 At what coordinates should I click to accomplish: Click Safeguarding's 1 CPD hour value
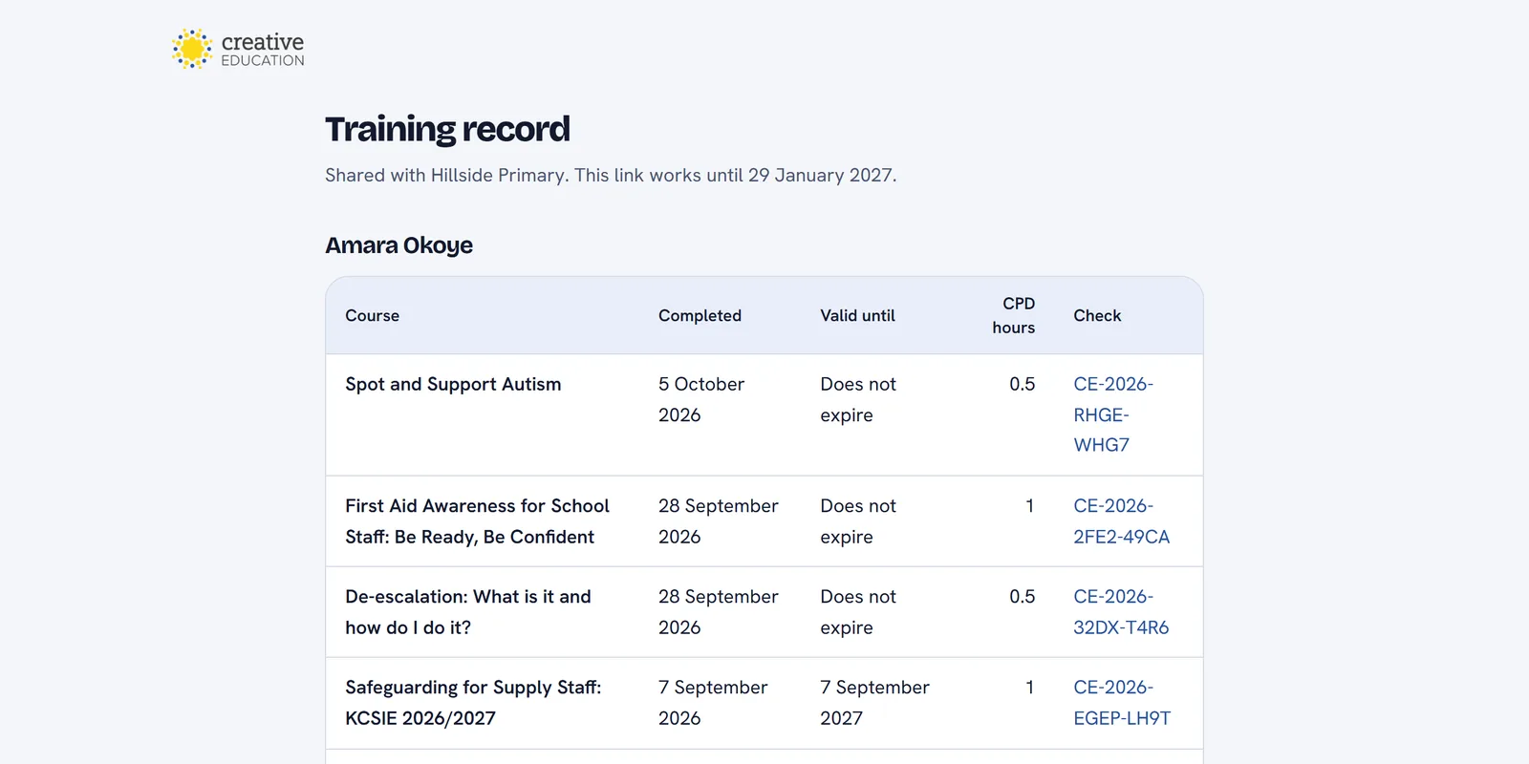1029,688
